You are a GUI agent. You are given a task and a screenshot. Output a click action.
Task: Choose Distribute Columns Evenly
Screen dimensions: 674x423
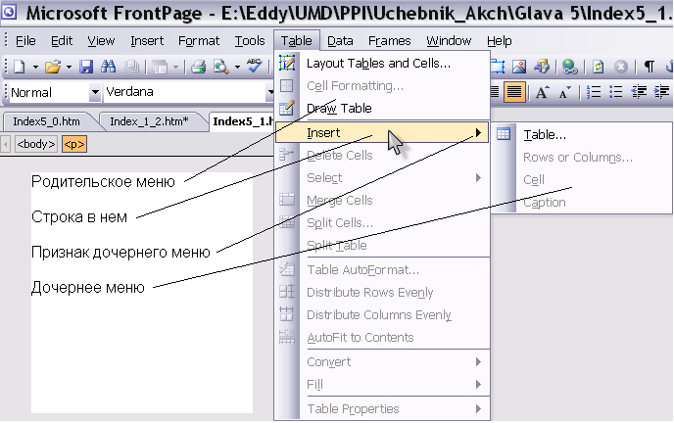point(382,314)
